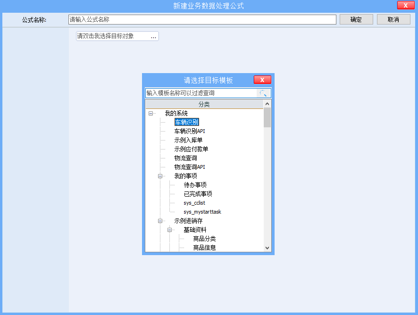Select the 车辆识别API template
This screenshot has height=315, width=418.
point(190,131)
